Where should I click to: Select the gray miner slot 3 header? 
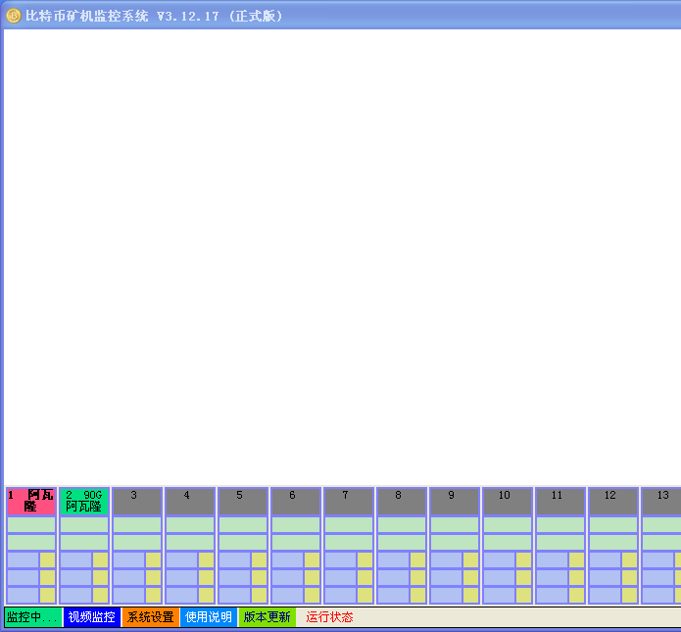point(137,501)
